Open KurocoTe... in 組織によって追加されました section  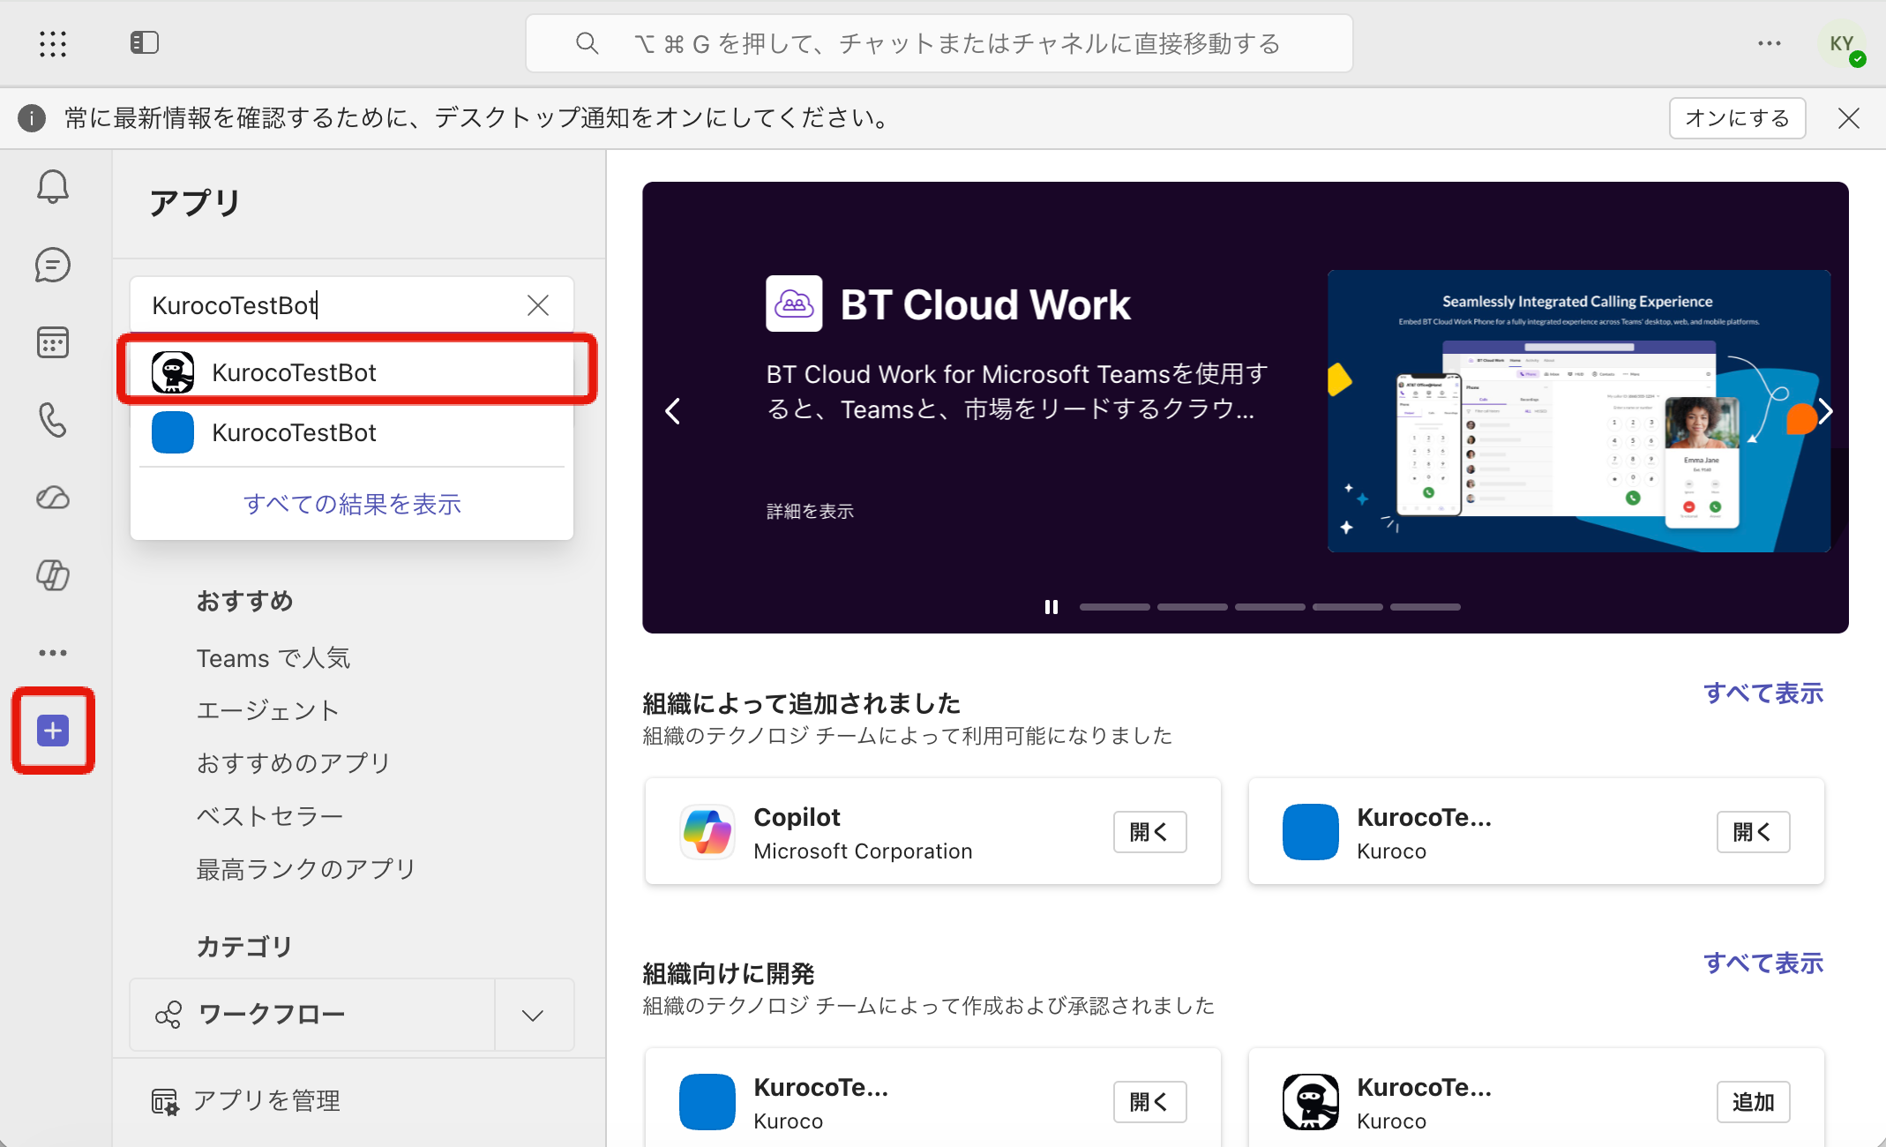tap(1753, 832)
